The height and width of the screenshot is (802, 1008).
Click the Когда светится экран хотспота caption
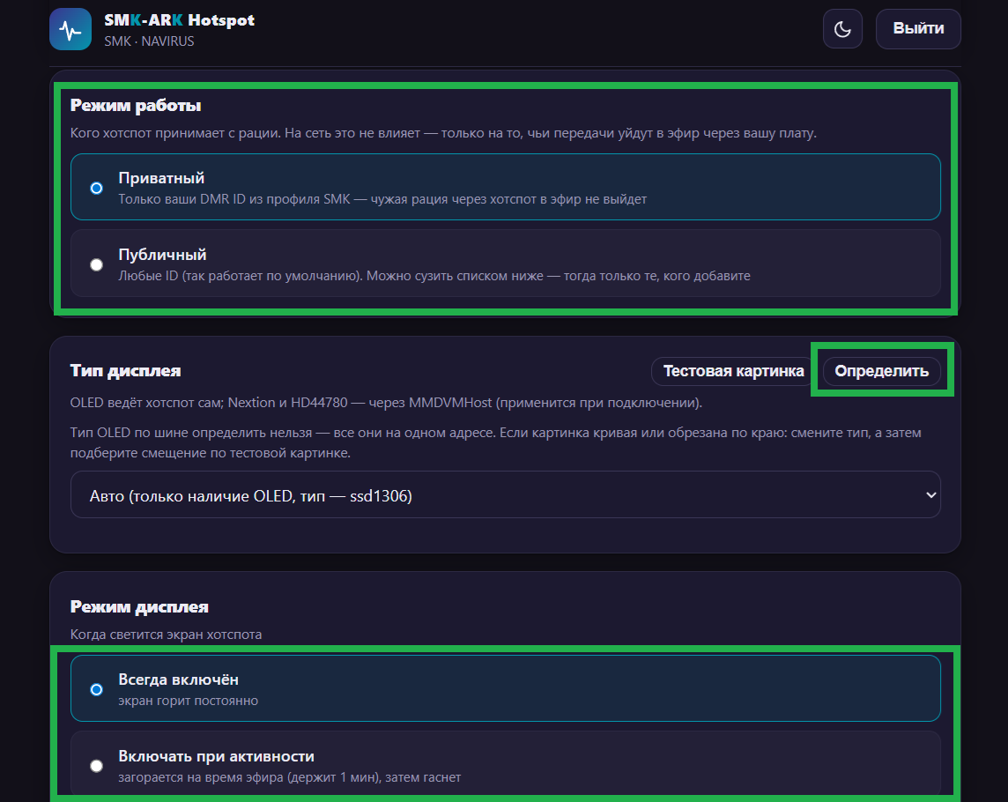click(x=166, y=635)
